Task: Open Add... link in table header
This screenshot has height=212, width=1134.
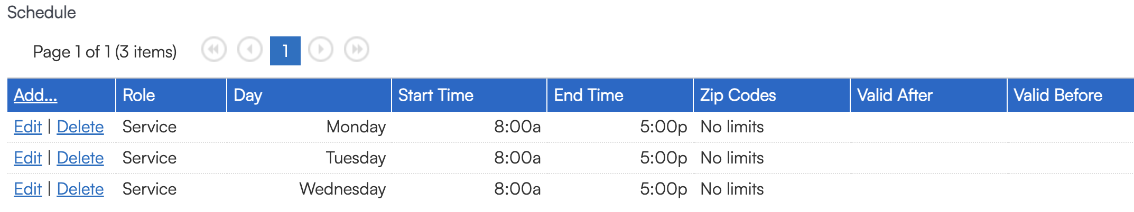Action: (35, 95)
